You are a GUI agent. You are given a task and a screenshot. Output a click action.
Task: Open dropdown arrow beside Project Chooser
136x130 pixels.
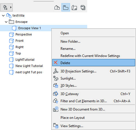point(11,7)
